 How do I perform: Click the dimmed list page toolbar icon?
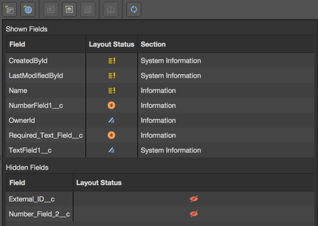(88, 9)
